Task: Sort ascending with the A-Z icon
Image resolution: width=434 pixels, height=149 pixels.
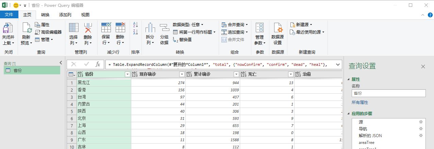Action: click(135, 25)
